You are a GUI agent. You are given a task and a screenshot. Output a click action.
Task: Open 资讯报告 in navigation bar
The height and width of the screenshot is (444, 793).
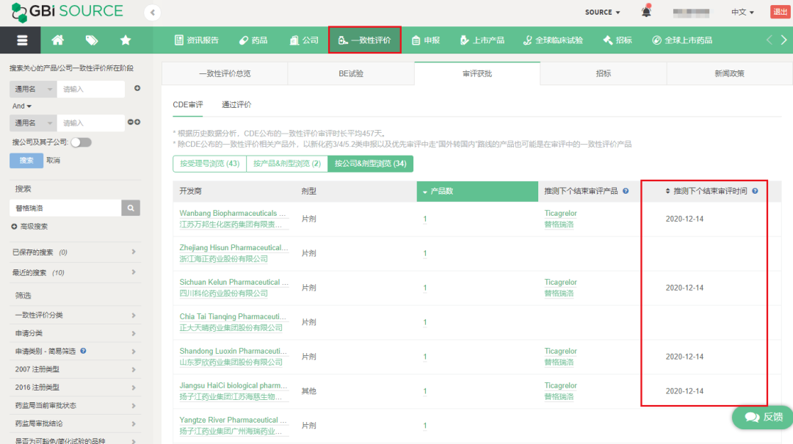[x=197, y=40]
